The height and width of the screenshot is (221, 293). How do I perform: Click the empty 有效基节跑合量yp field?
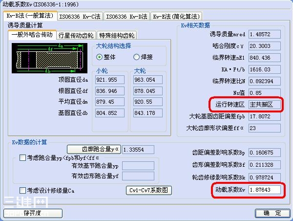138,166
